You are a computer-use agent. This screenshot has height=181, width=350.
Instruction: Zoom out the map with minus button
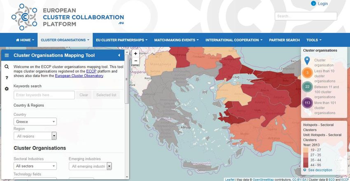click(x=135, y=61)
